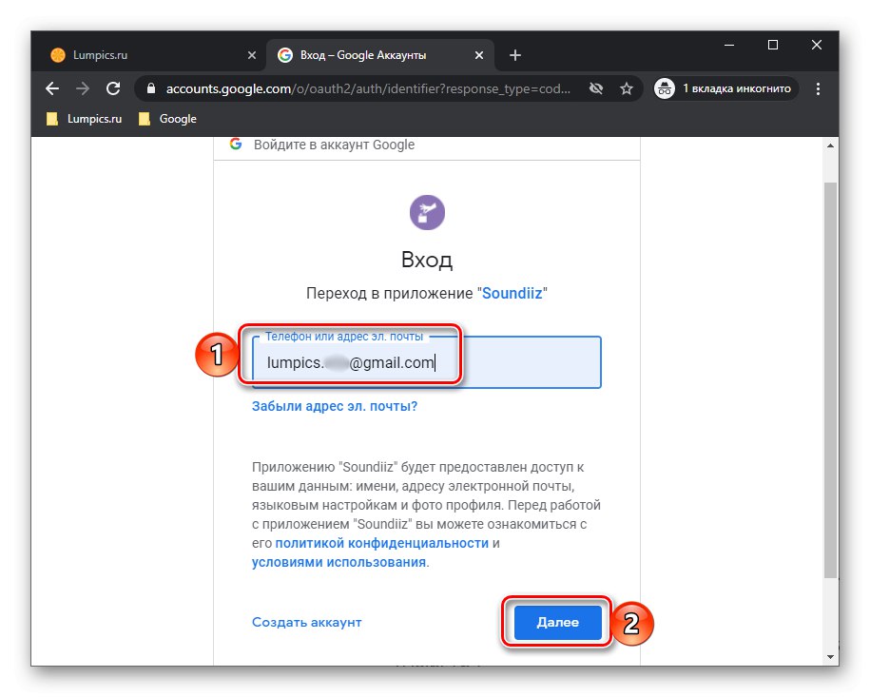Image resolution: width=870 pixels, height=697 pixels.
Task: Go back using the browser back arrow
Action: point(52,88)
